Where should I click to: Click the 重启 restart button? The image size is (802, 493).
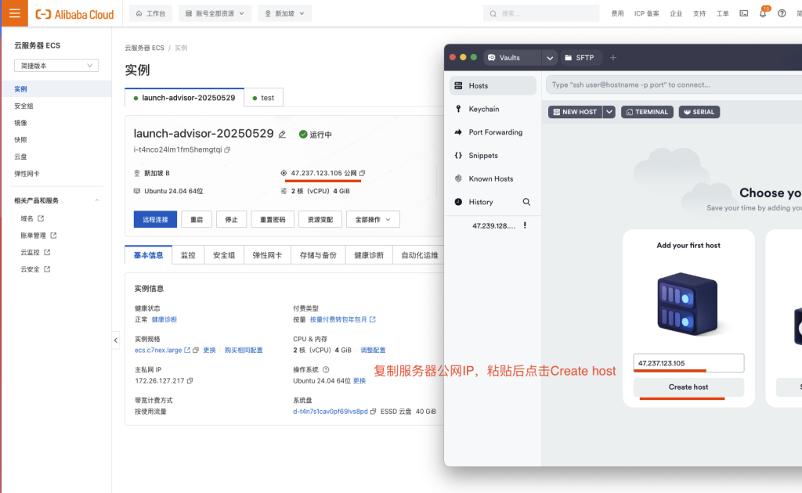(197, 219)
